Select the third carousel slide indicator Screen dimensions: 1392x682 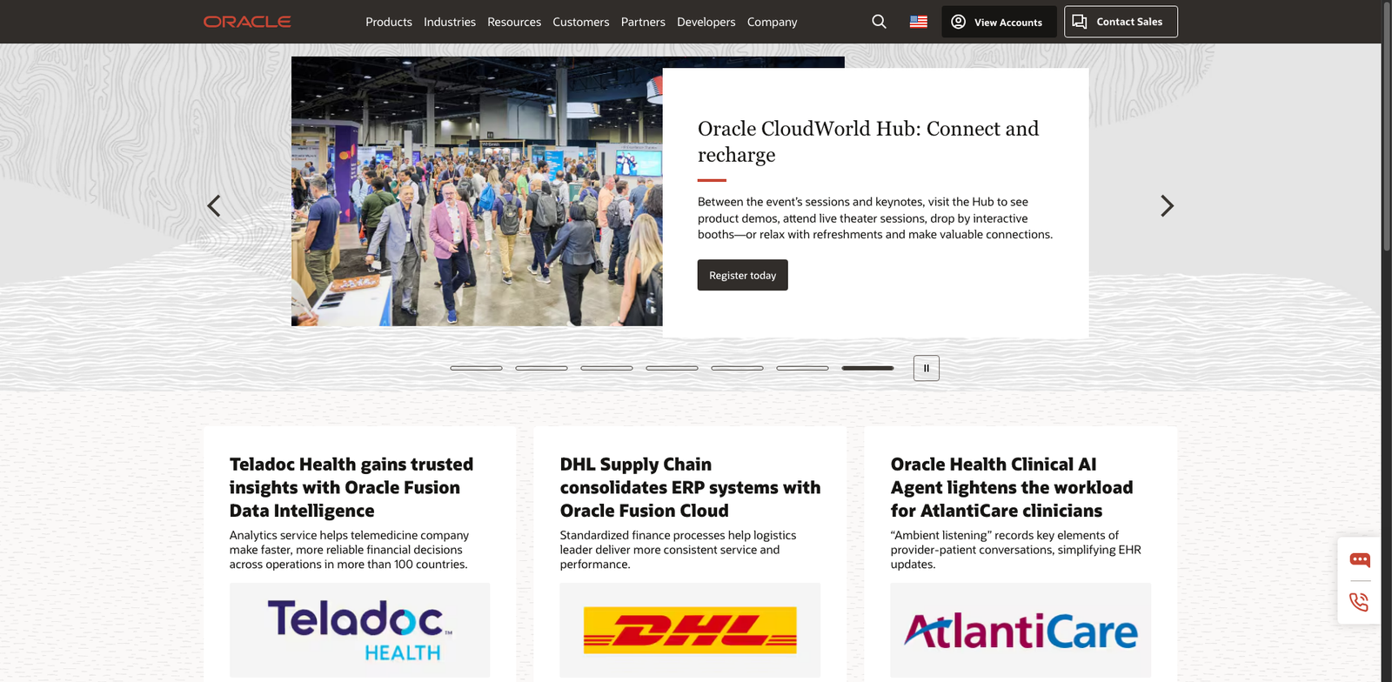point(606,368)
